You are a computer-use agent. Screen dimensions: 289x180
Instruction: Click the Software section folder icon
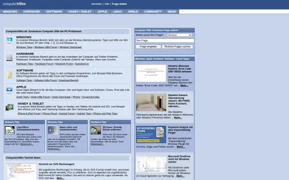10,74
